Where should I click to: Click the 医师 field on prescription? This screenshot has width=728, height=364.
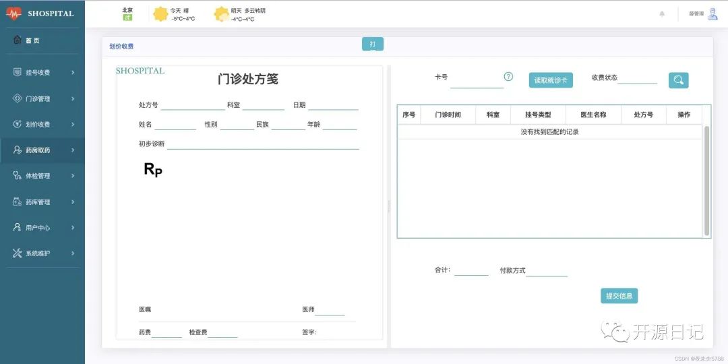(330, 309)
